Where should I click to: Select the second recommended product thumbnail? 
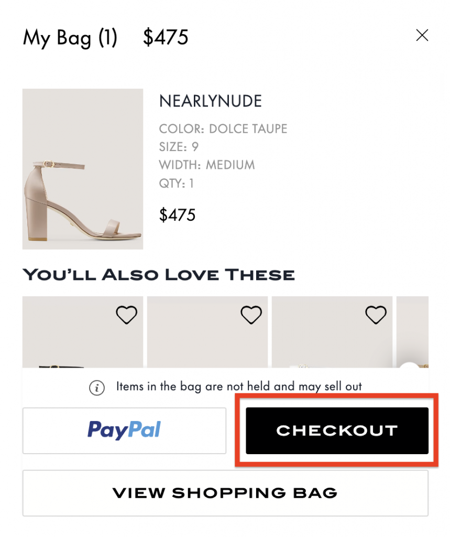coord(207,341)
